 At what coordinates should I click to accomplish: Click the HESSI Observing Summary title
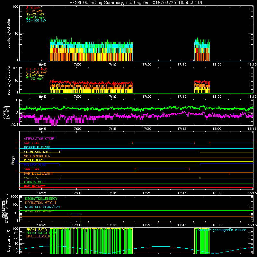[x=136, y=3]
